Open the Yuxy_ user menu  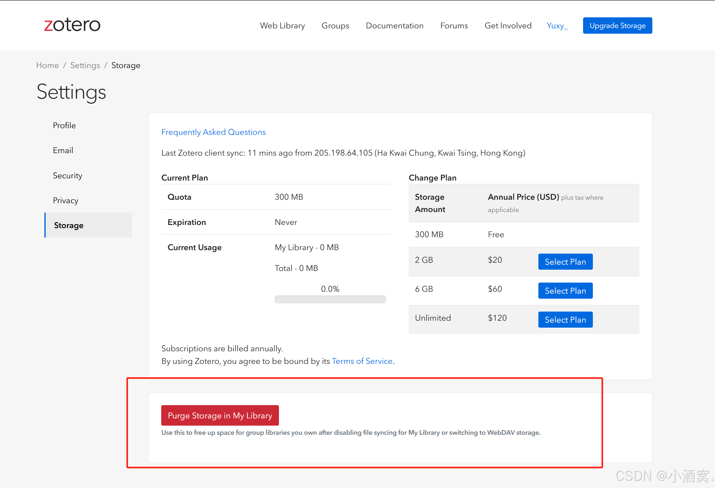coord(557,26)
